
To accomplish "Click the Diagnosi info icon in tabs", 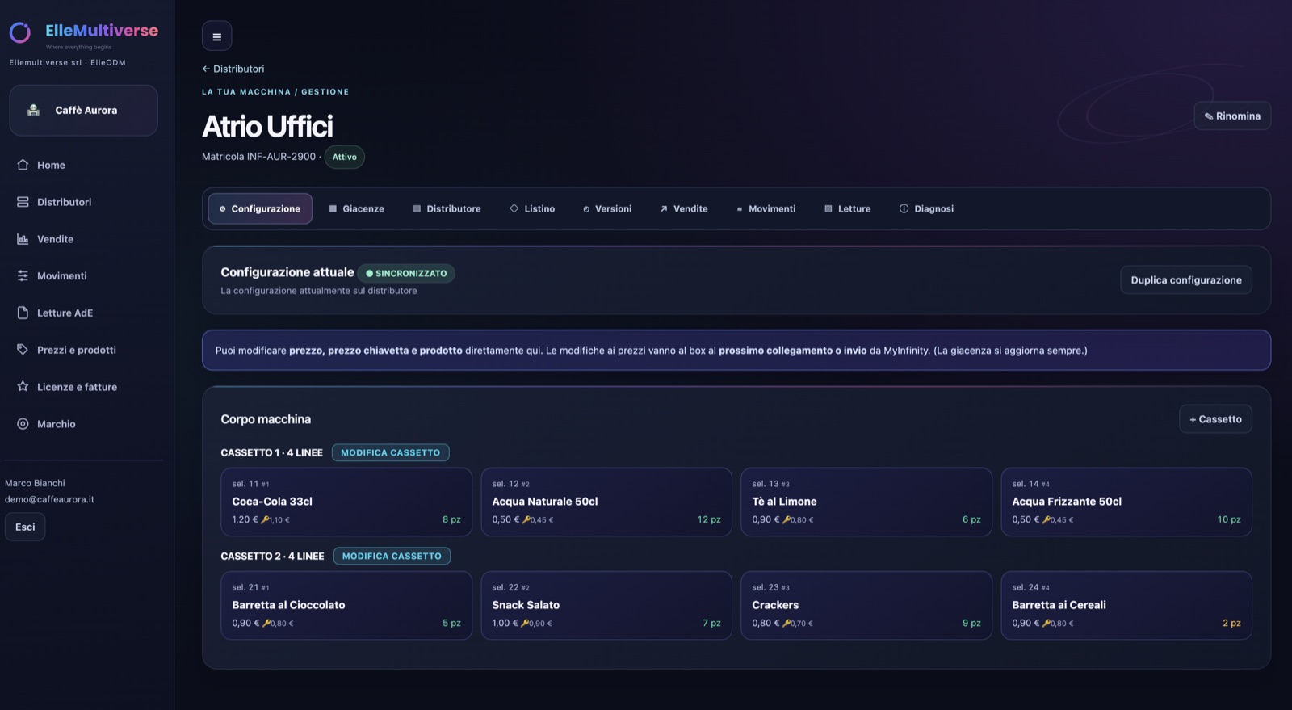I will coord(904,208).
